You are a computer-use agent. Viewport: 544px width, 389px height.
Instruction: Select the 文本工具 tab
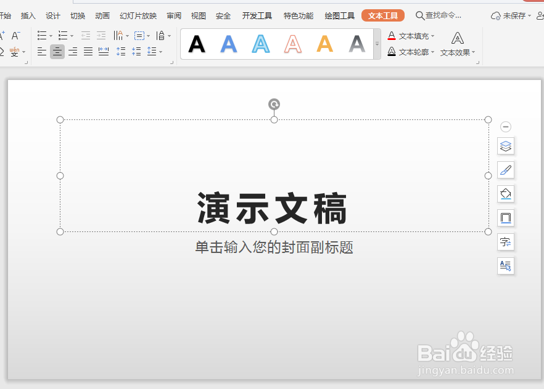[x=383, y=15]
